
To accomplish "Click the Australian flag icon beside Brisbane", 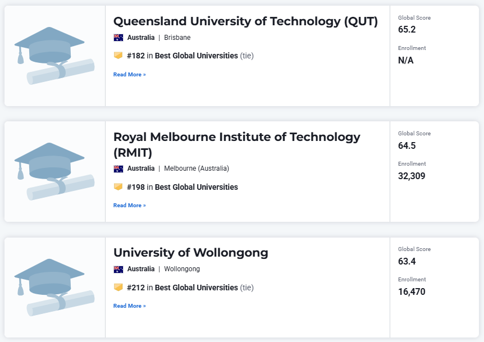I will 118,38.
